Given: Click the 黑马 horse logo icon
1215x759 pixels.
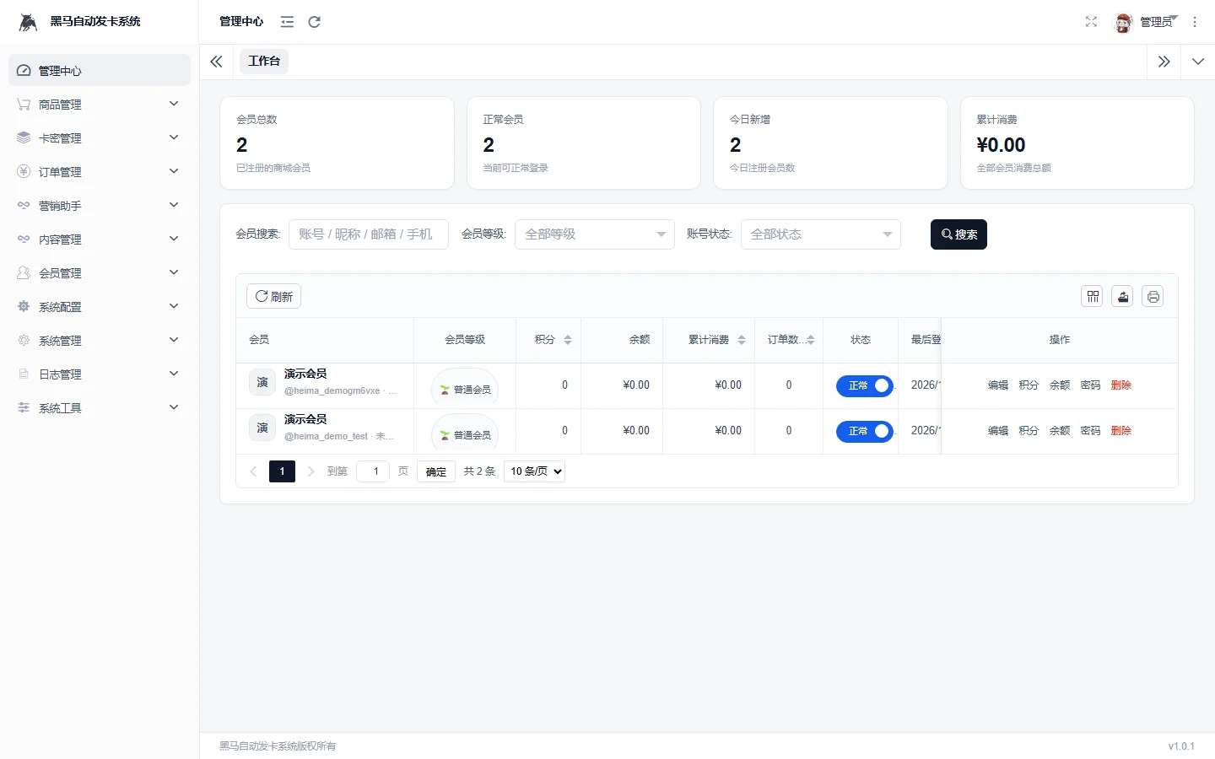Looking at the screenshot, I should (x=28, y=22).
